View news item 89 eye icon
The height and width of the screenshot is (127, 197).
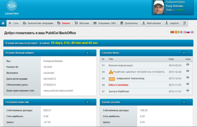pyautogui.click(x=188, y=78)
